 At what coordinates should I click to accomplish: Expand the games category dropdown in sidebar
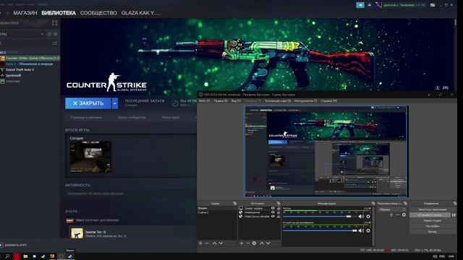(42, 34)
